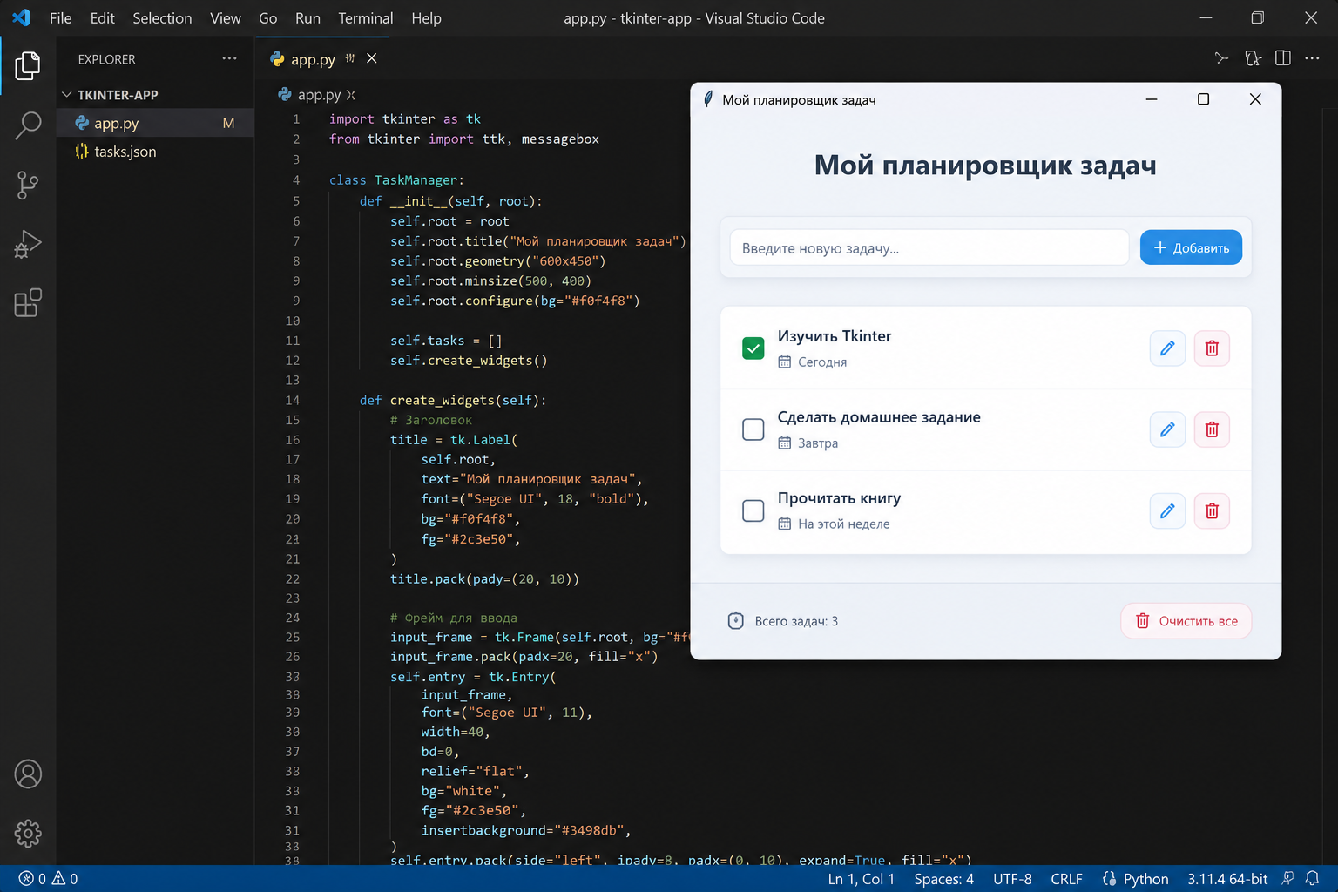Check the 'Прочитать книгу' checkbox
The image size is (1338, 892).
coord(753,510)
